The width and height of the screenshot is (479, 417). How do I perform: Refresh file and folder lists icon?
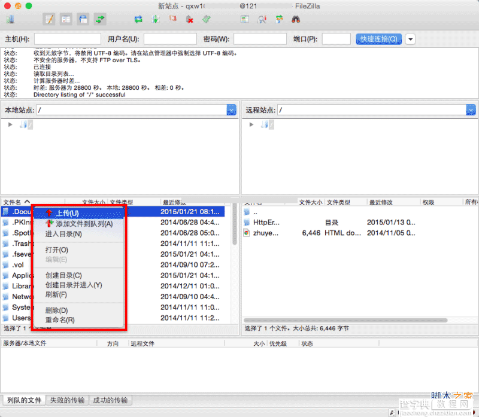138,20
